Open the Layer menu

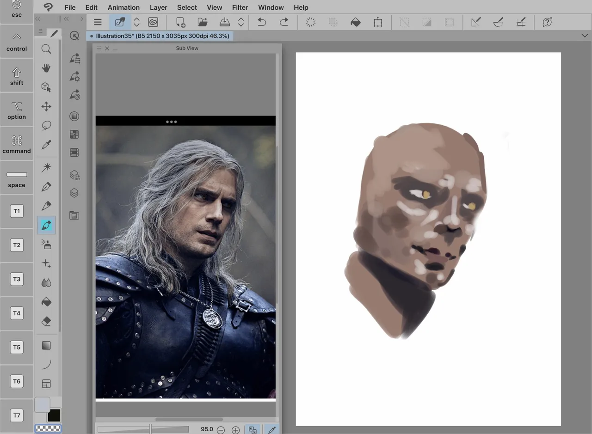(x=159, y=7)
